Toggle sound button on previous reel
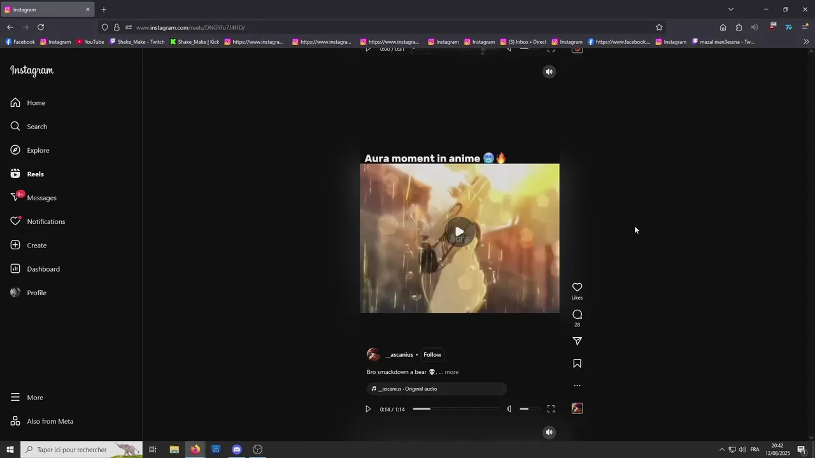The image size is (815, 458). [549, 72]
